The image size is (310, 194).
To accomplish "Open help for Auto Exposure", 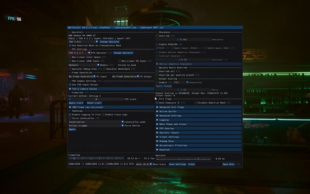I will coord(183,103).
